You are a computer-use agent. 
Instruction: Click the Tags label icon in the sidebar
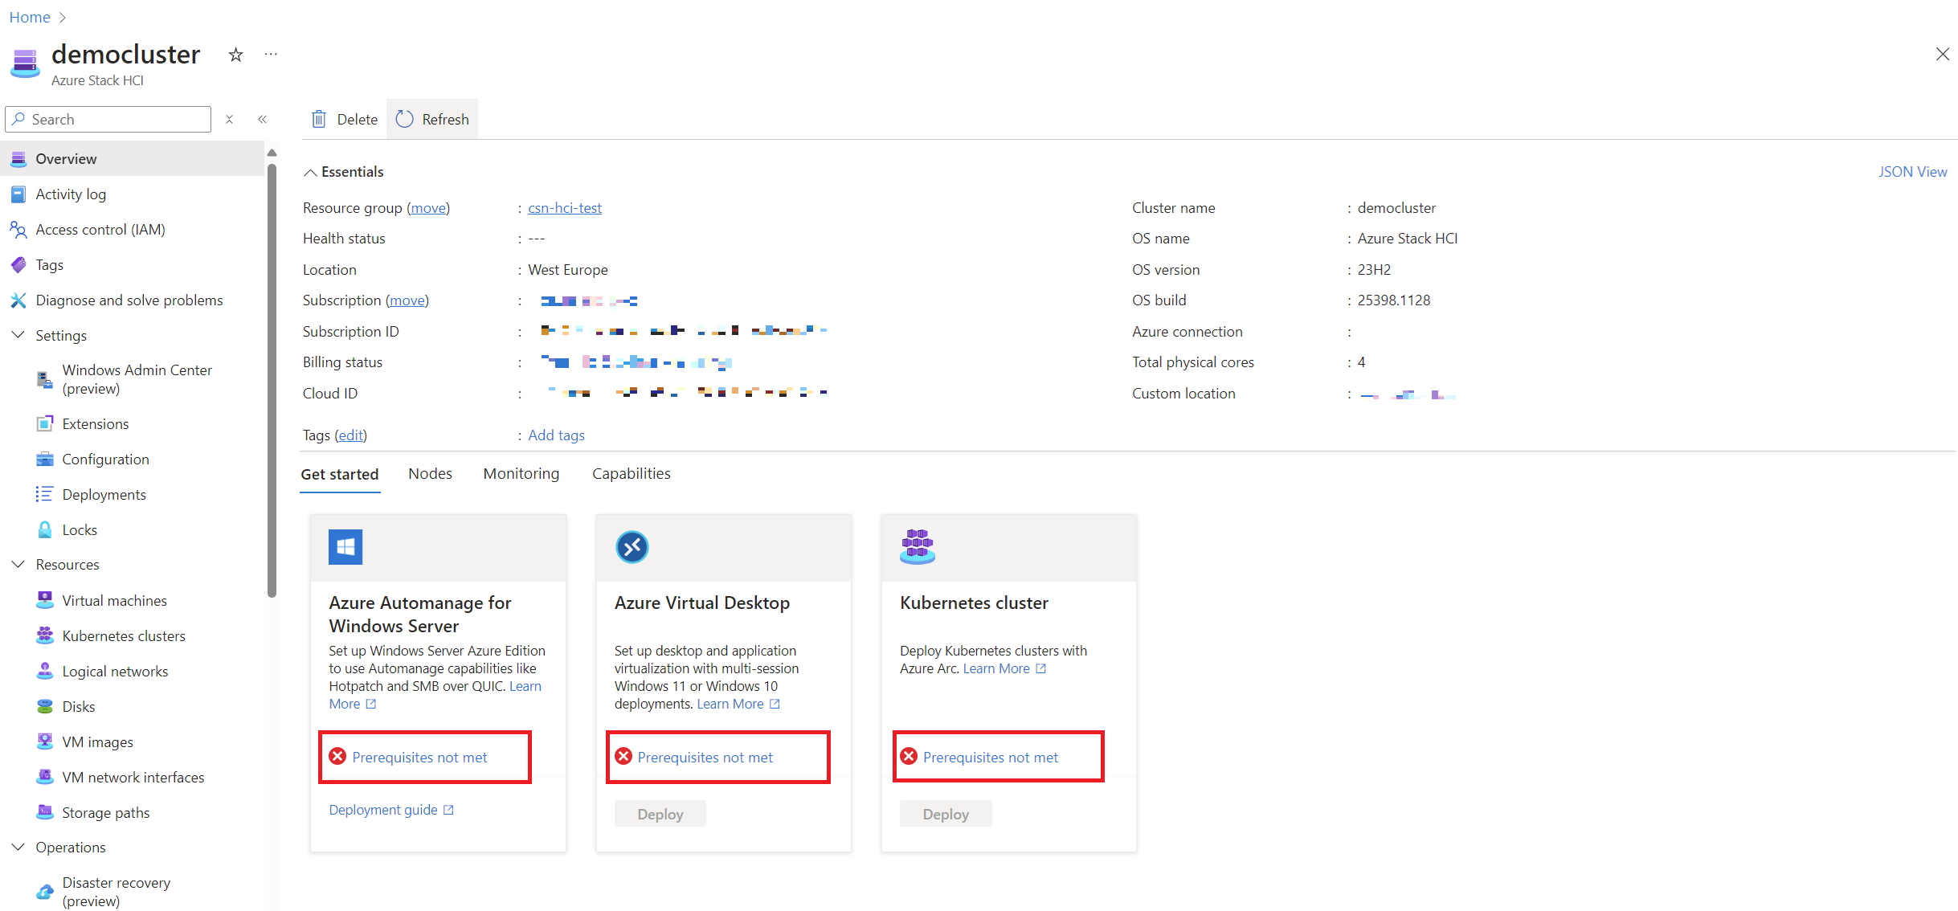18,265
